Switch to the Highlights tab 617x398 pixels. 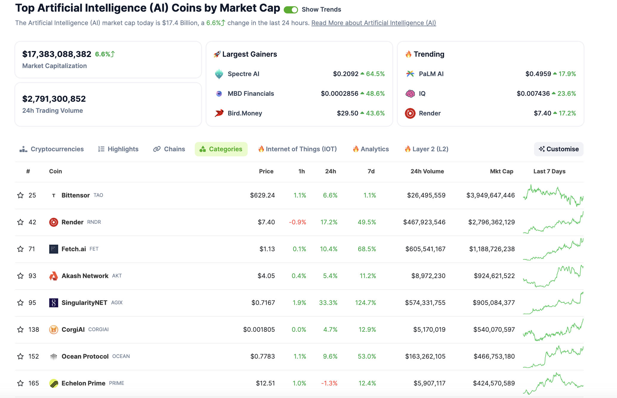click(x=118, y=149)
